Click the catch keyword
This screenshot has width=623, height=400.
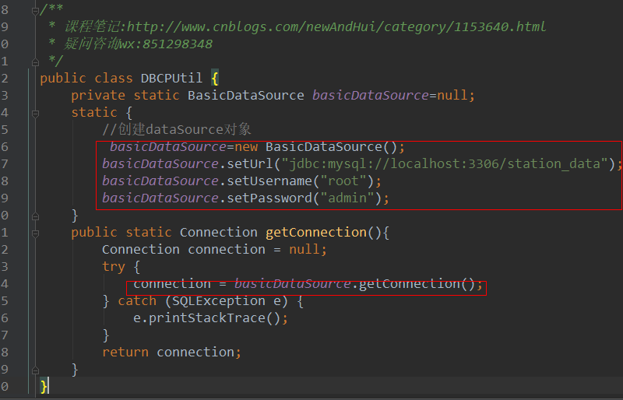click(137, 300)
